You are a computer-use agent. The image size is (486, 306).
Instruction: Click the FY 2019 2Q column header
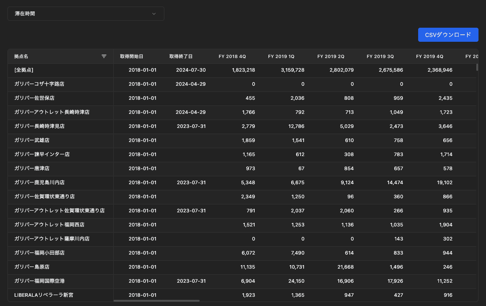[x=331, y=56]
